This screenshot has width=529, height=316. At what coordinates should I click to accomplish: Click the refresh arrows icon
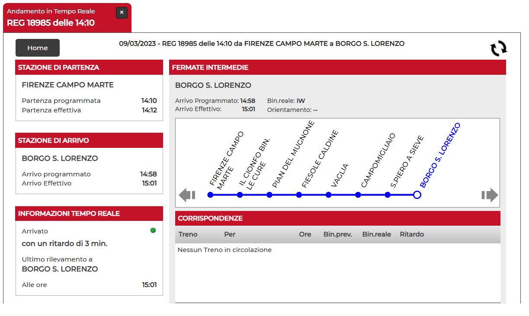tap(498, 48)
